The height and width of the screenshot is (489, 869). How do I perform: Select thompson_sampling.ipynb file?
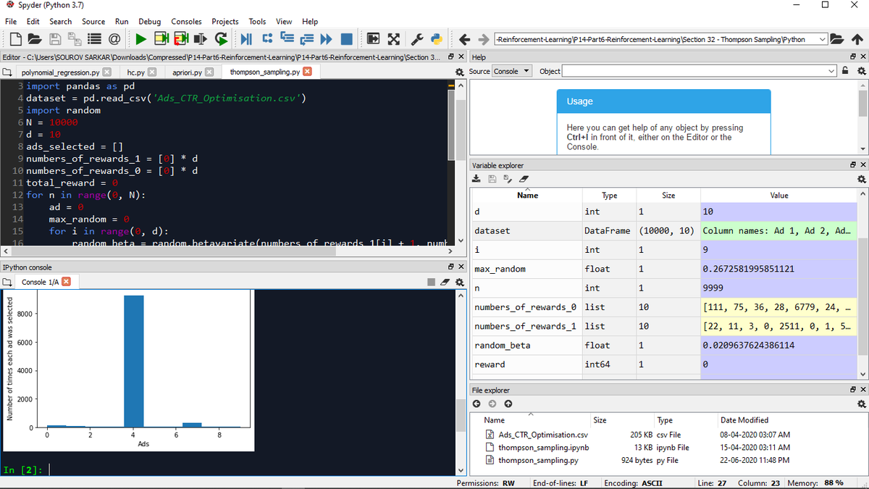[x=543, y=448]
